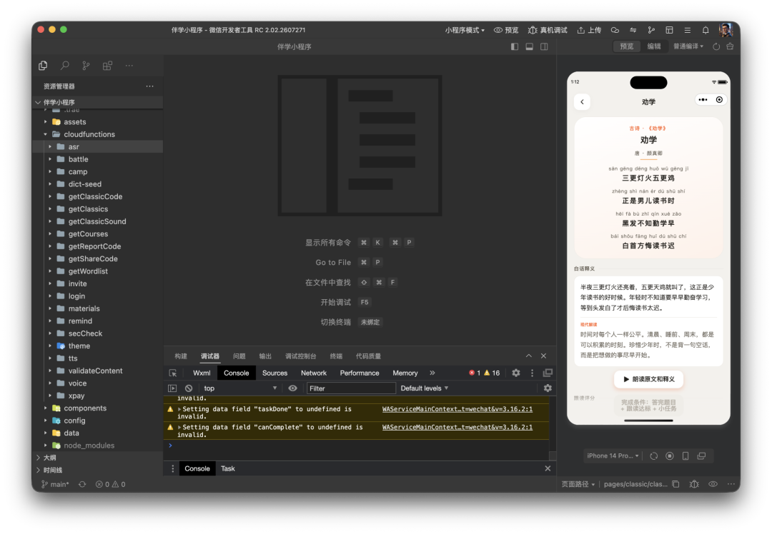This screenshot has width=772, height=534.
Task: Toggle right panel layout icon
Action: [x=544, y=46]
